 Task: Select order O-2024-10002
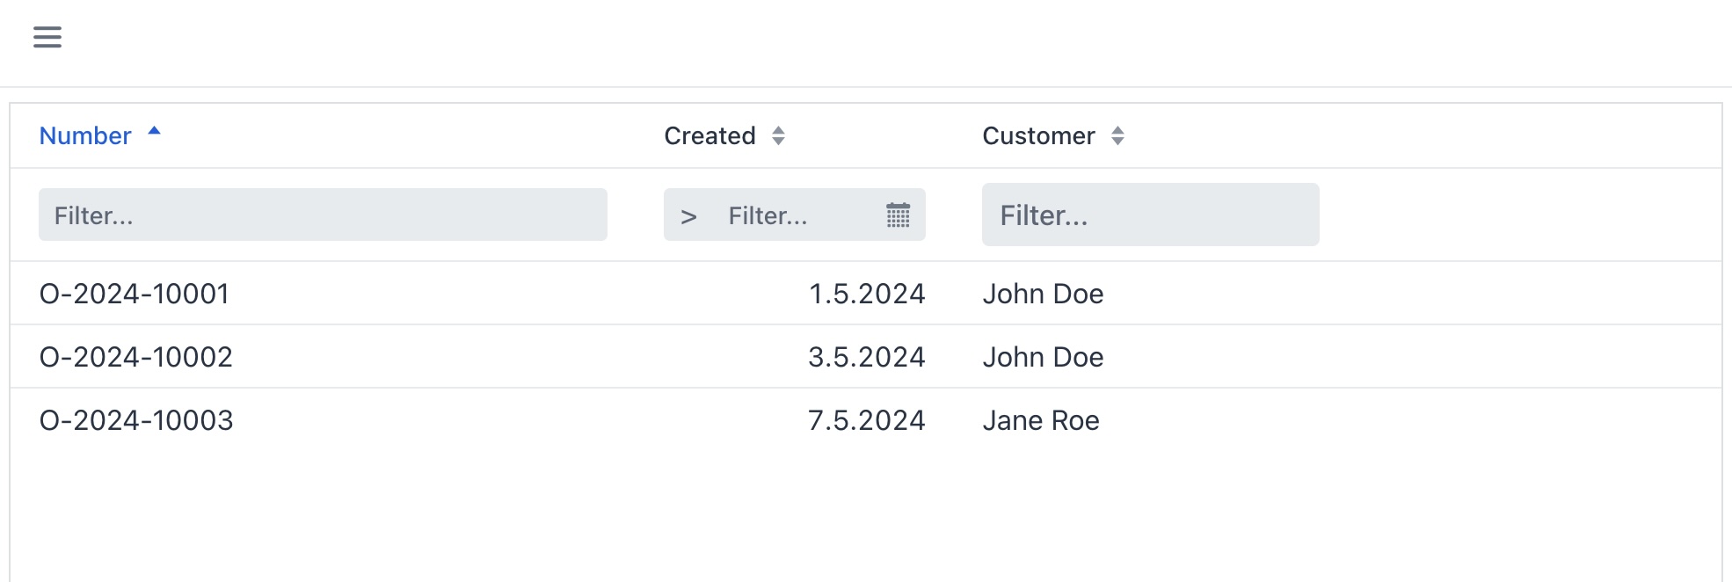click(x=136, y=357)
